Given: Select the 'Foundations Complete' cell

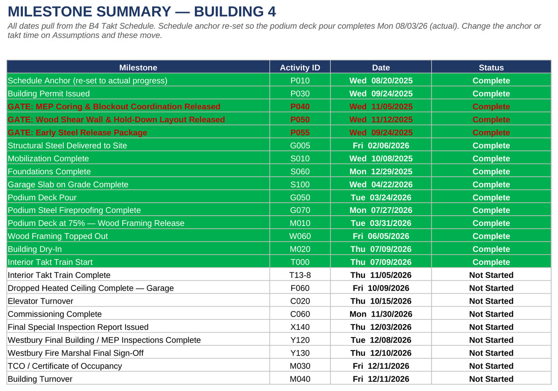Looking at the screenshot, I should pos(138,172).
